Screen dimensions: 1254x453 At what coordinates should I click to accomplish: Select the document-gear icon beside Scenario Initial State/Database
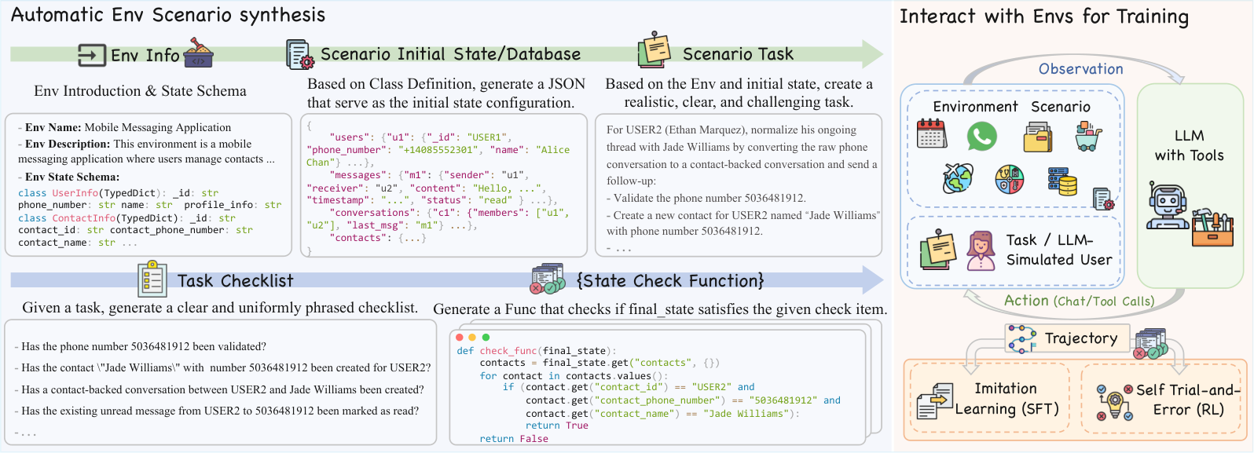click(x=299, y=55)
